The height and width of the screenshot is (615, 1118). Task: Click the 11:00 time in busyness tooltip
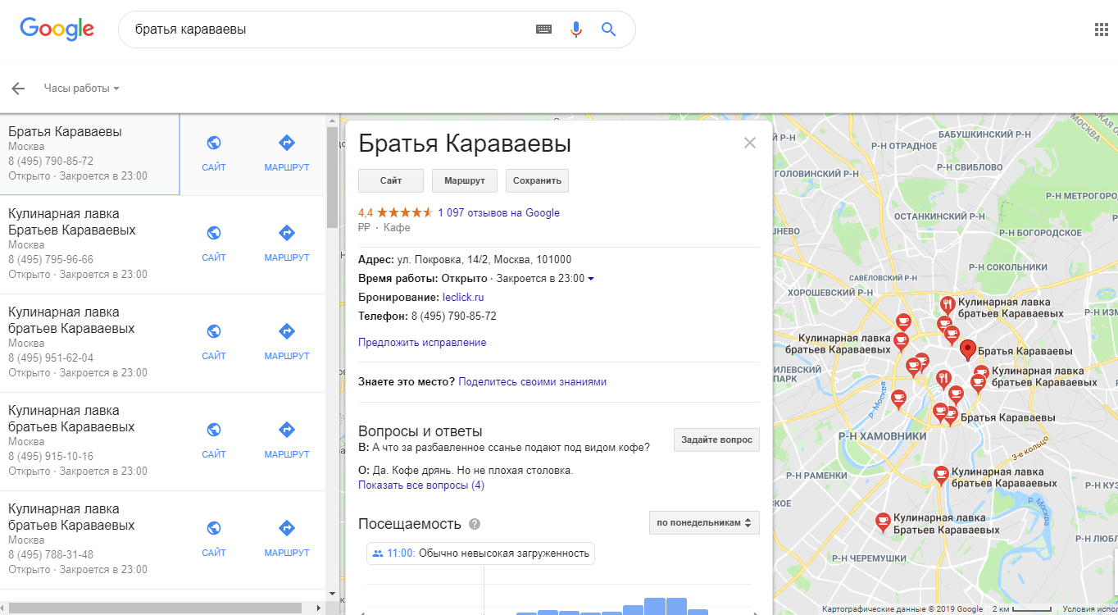pos(401,553)
